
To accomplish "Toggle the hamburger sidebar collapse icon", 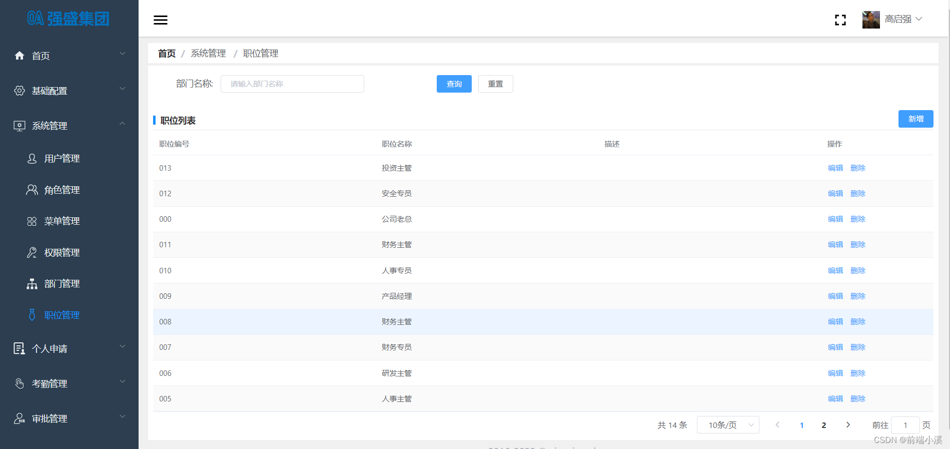I will (x=161, y=20).
